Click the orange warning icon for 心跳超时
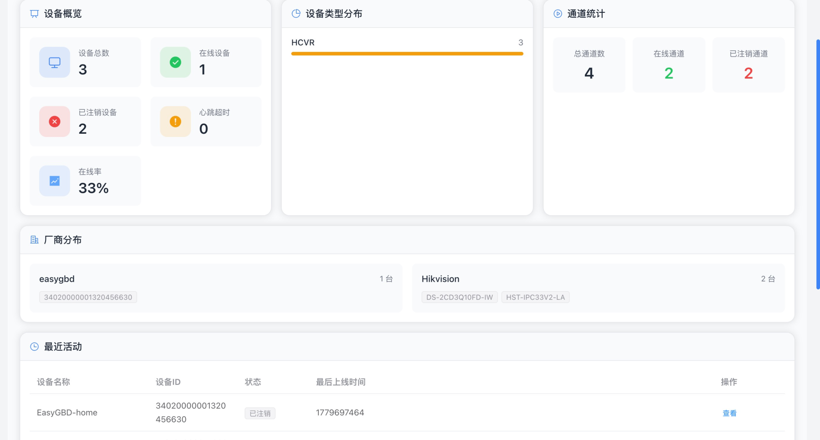820x440 pixels. click(x=175, y=121)
